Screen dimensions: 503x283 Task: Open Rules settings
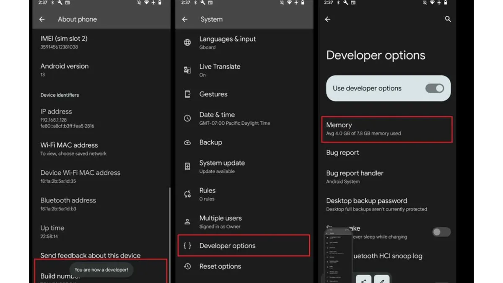coord(244,194)
